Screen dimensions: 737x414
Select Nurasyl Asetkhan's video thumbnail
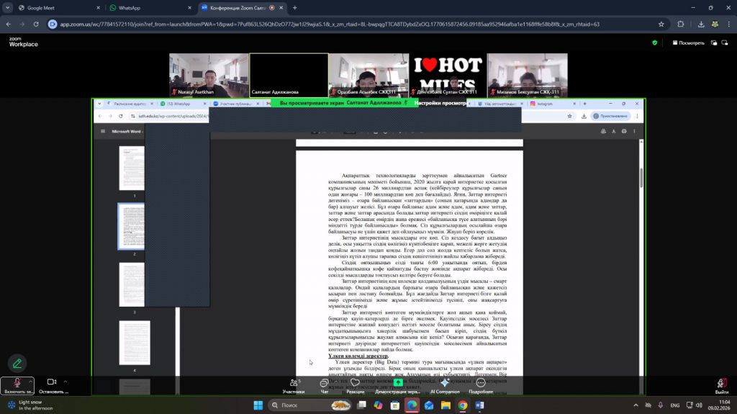pos(209,75)
